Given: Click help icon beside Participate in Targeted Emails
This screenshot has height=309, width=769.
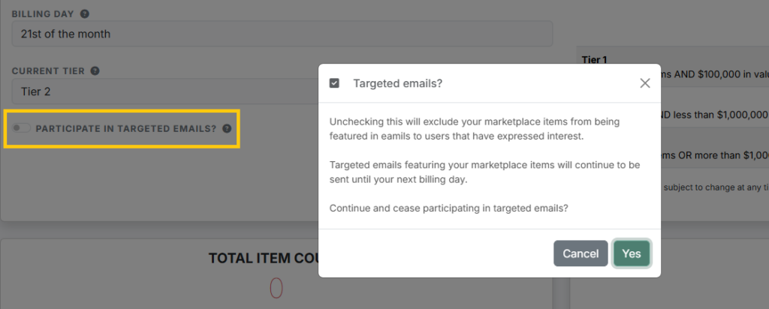Looking at the screenshot, I should click(227, 129).
